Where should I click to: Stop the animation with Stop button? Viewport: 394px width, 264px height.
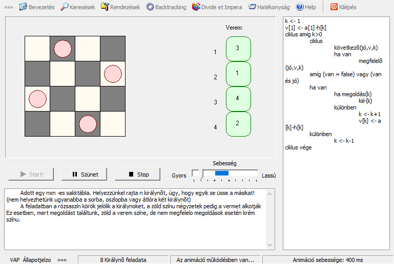coord(137,174)
